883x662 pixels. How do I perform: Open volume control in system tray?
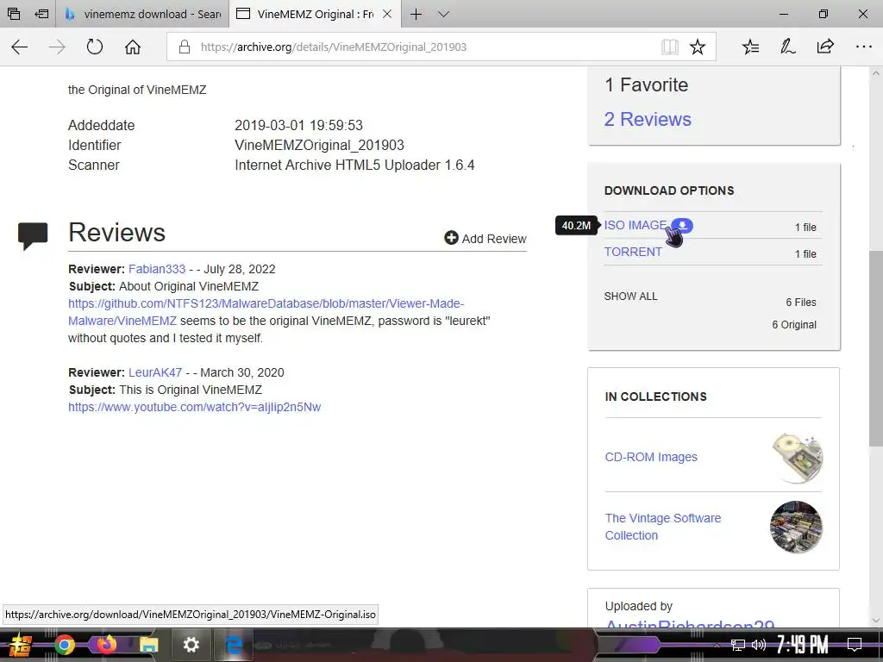pyautogui.click(x=759, y=645)
